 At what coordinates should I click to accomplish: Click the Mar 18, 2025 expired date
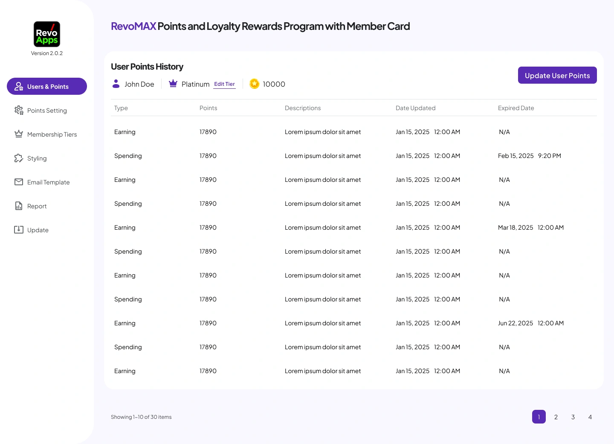click(531, 228)
